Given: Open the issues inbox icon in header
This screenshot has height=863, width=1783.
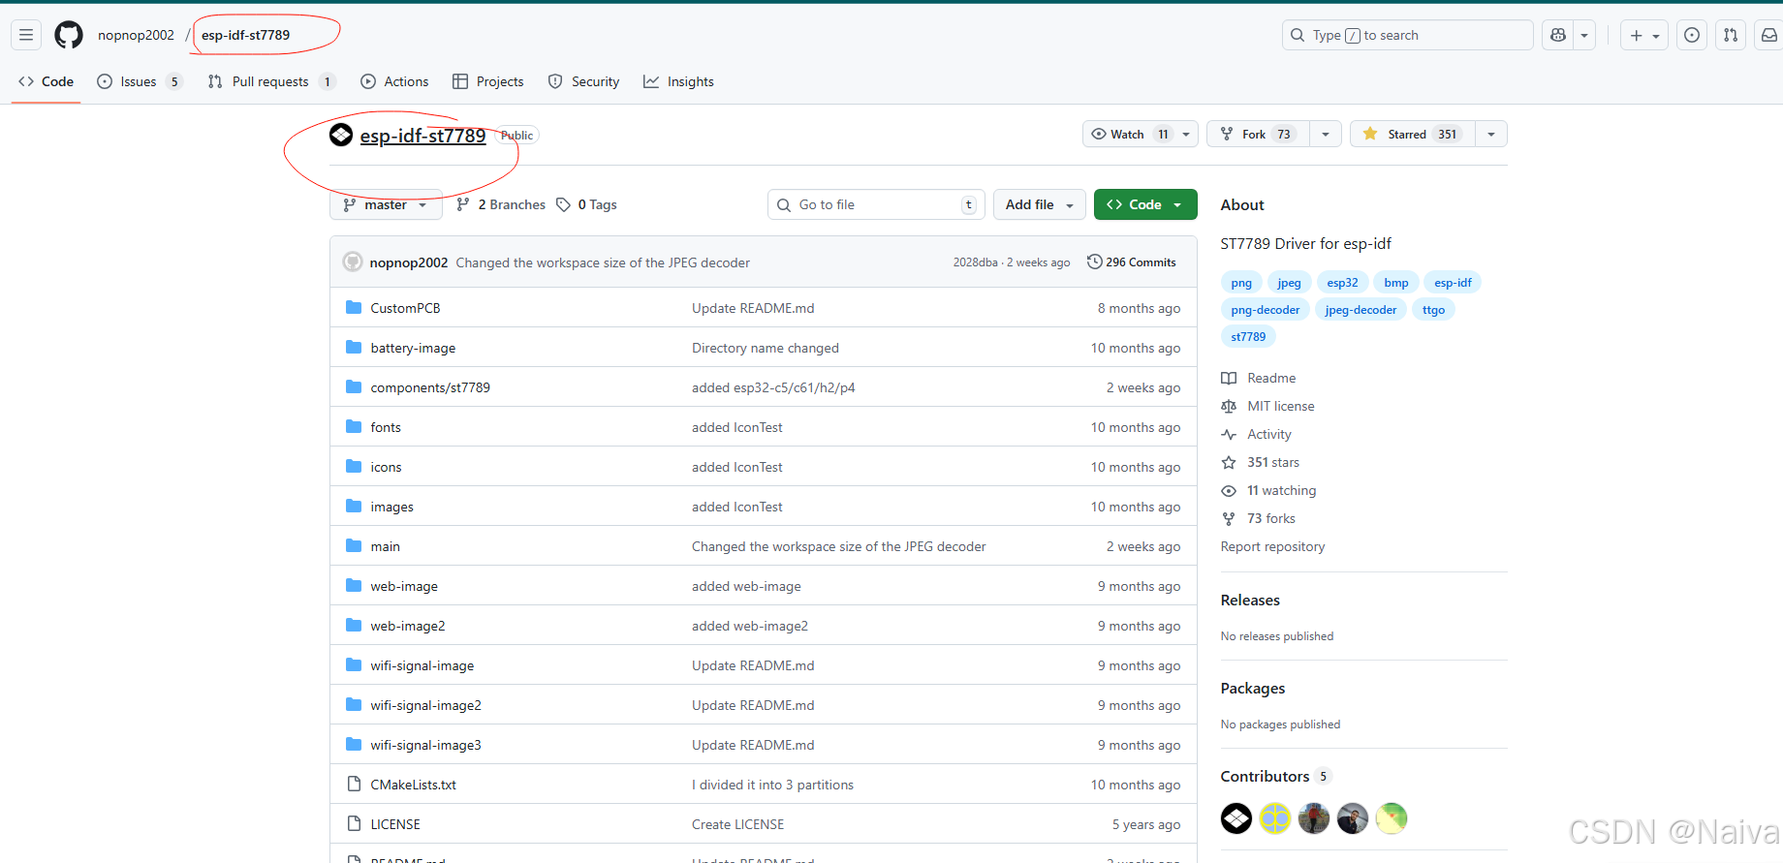Looking at the screenshot, I should [x=1692, y=35].
